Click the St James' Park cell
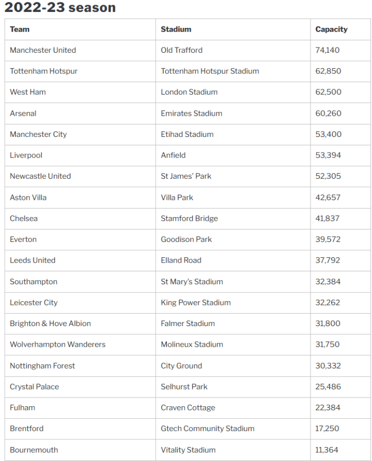 pos(186,176)
